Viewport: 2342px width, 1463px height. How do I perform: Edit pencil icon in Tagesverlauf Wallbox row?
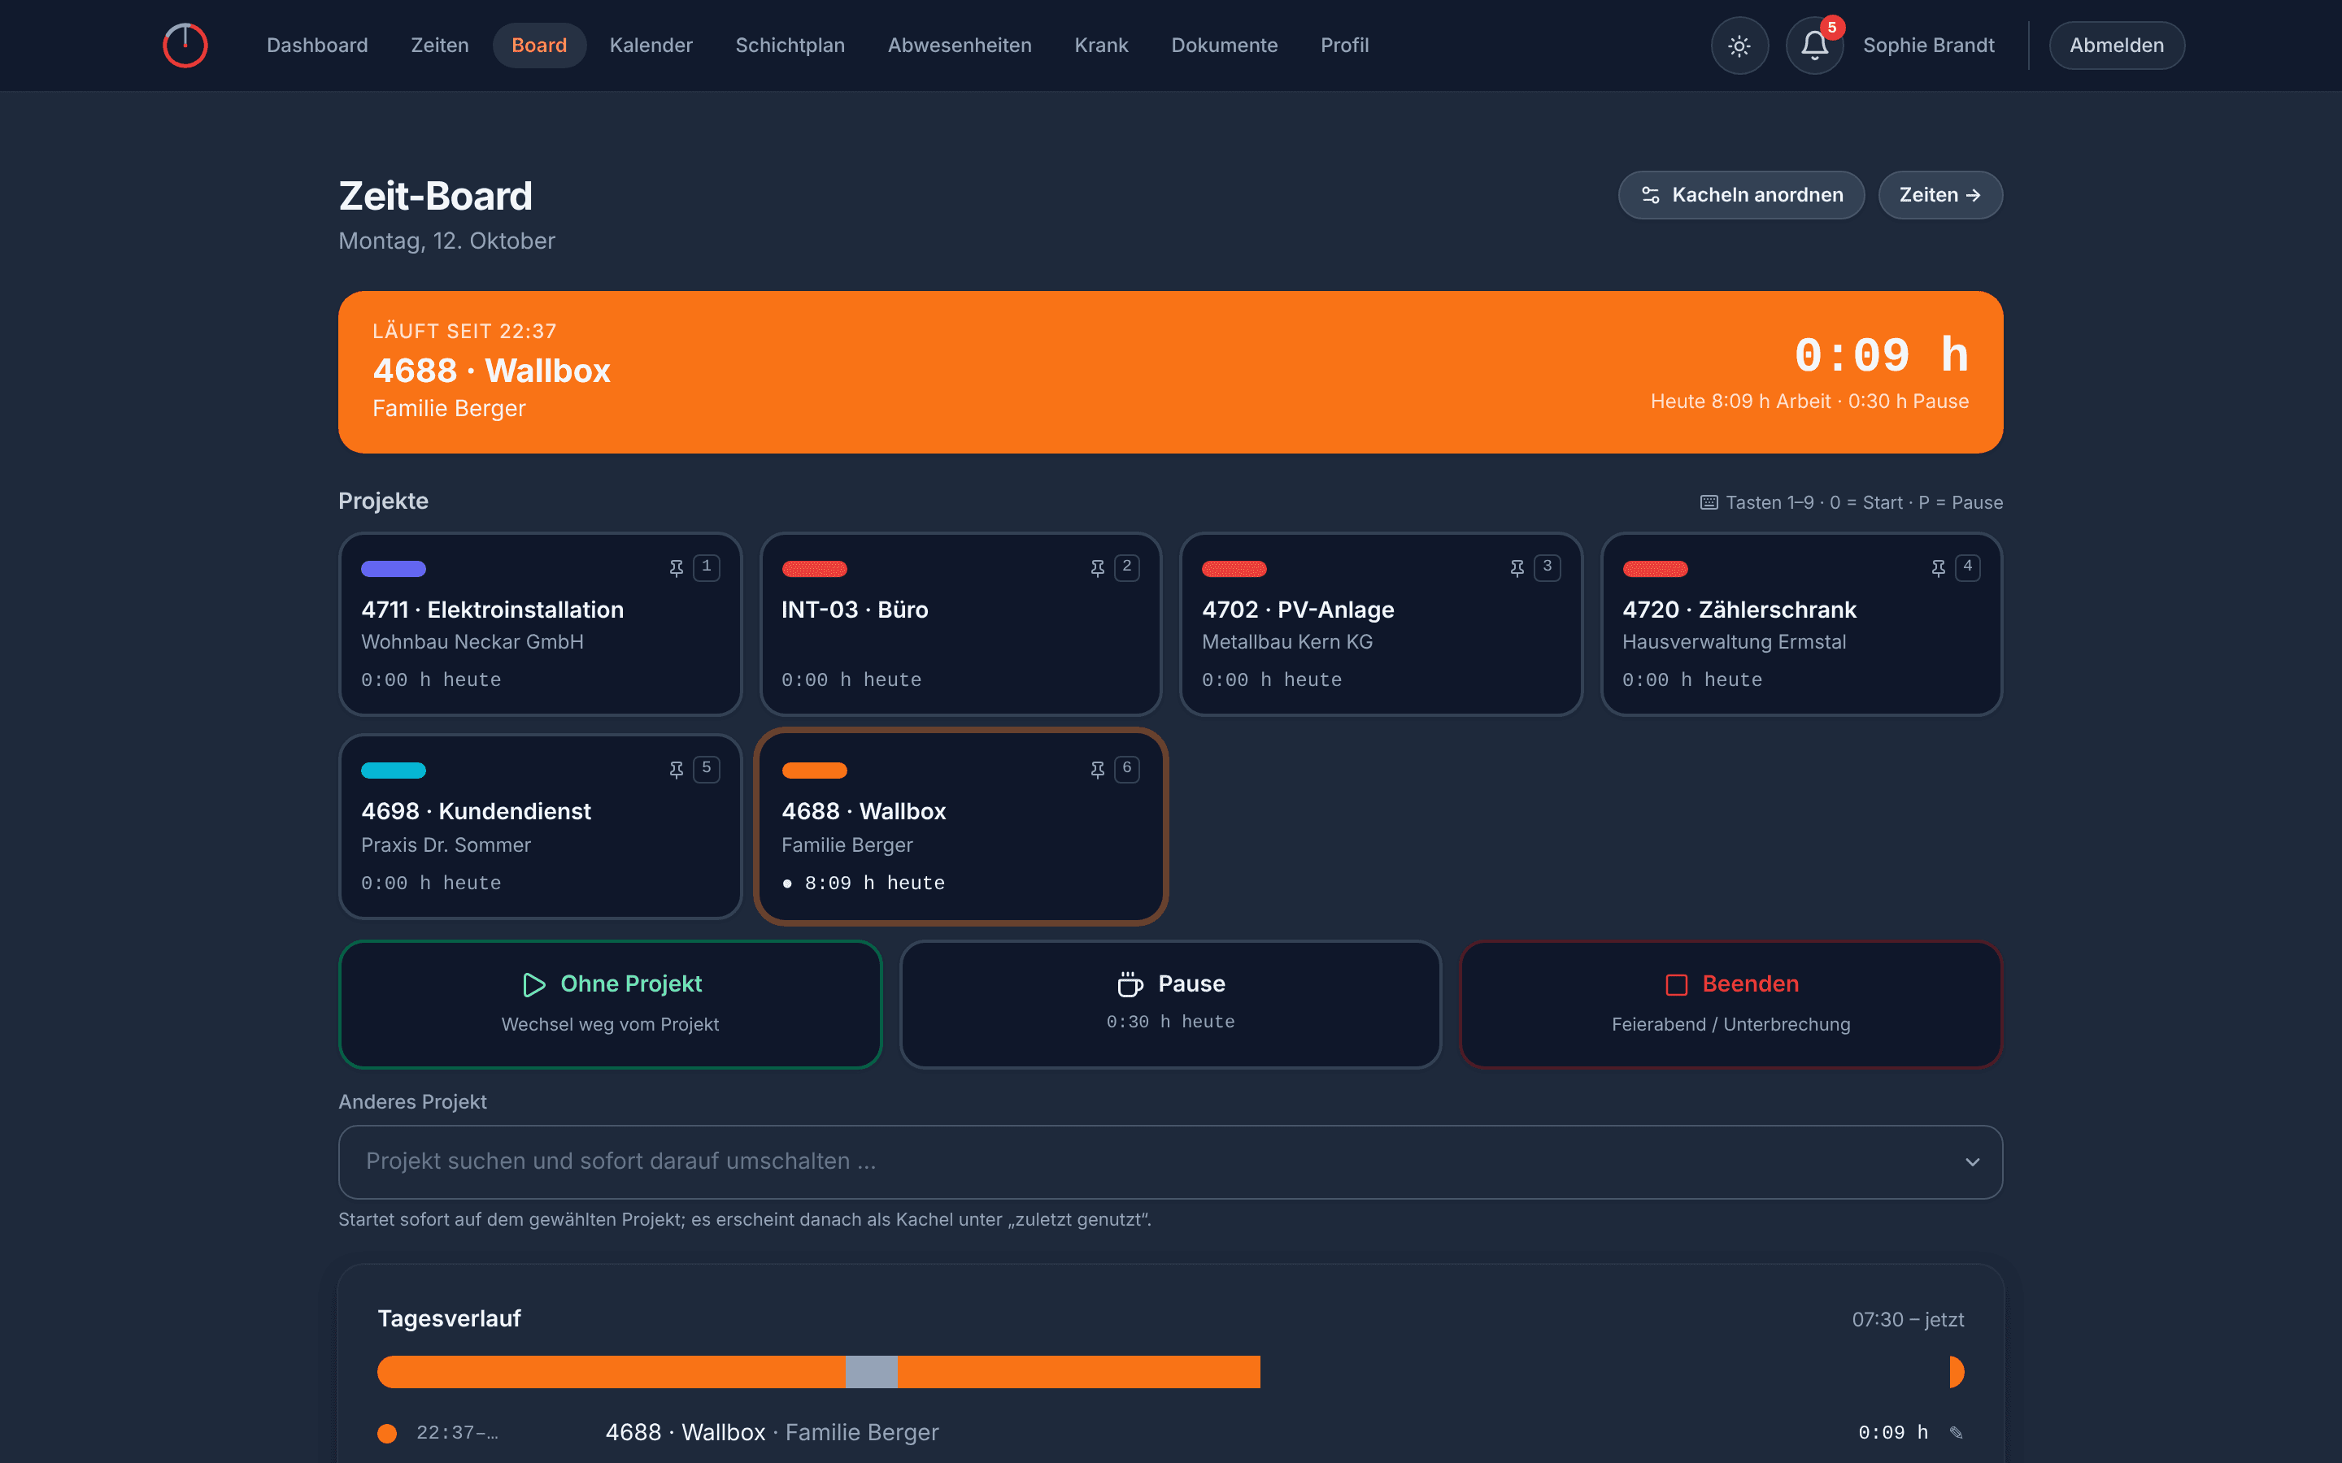click(x=1956, y=1432)
